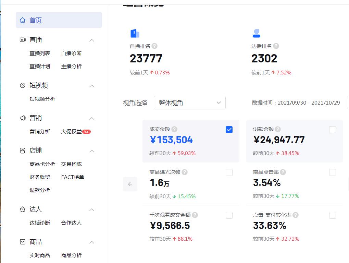Click the 成交金额 question mark icon
349x263 pixels.
[x=175, y=129]
